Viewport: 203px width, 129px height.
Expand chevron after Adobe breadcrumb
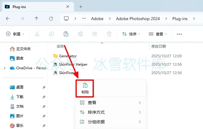110,19
